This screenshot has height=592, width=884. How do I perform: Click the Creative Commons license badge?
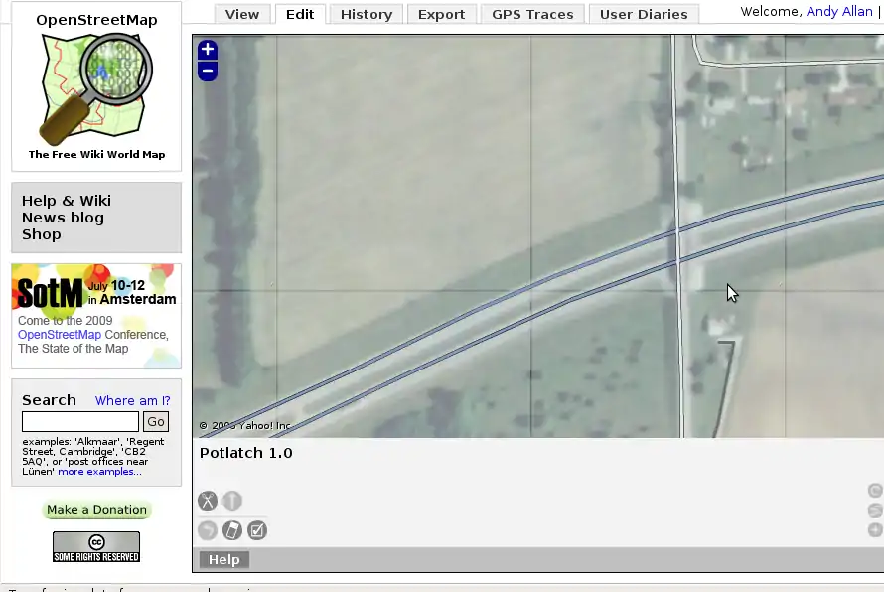[96, 547]
